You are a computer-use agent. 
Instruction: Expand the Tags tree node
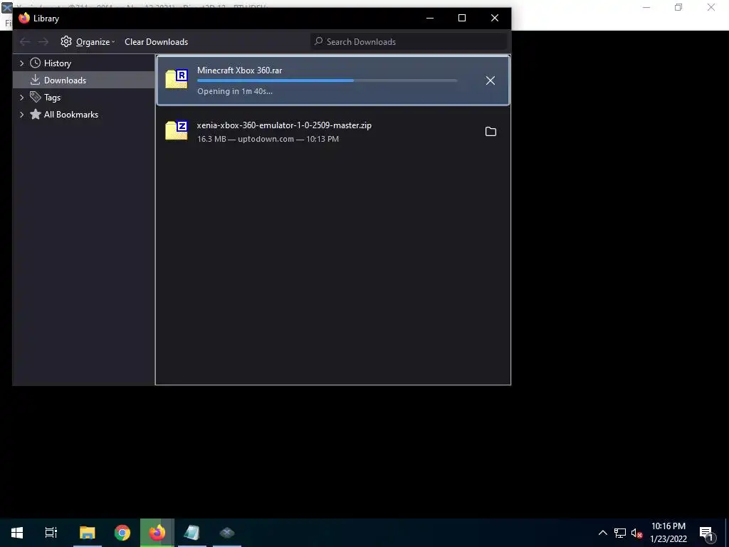(x=21, y=97)
